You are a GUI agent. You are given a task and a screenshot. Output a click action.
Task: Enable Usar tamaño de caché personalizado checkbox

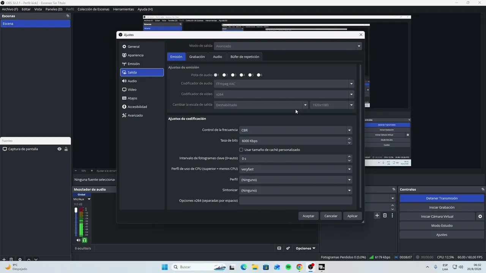(241, 150)
